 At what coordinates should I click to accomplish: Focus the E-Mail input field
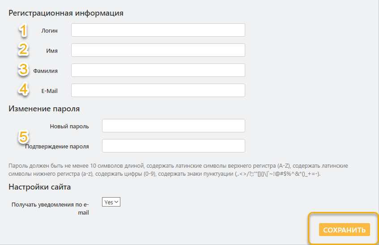pos(158,90)
